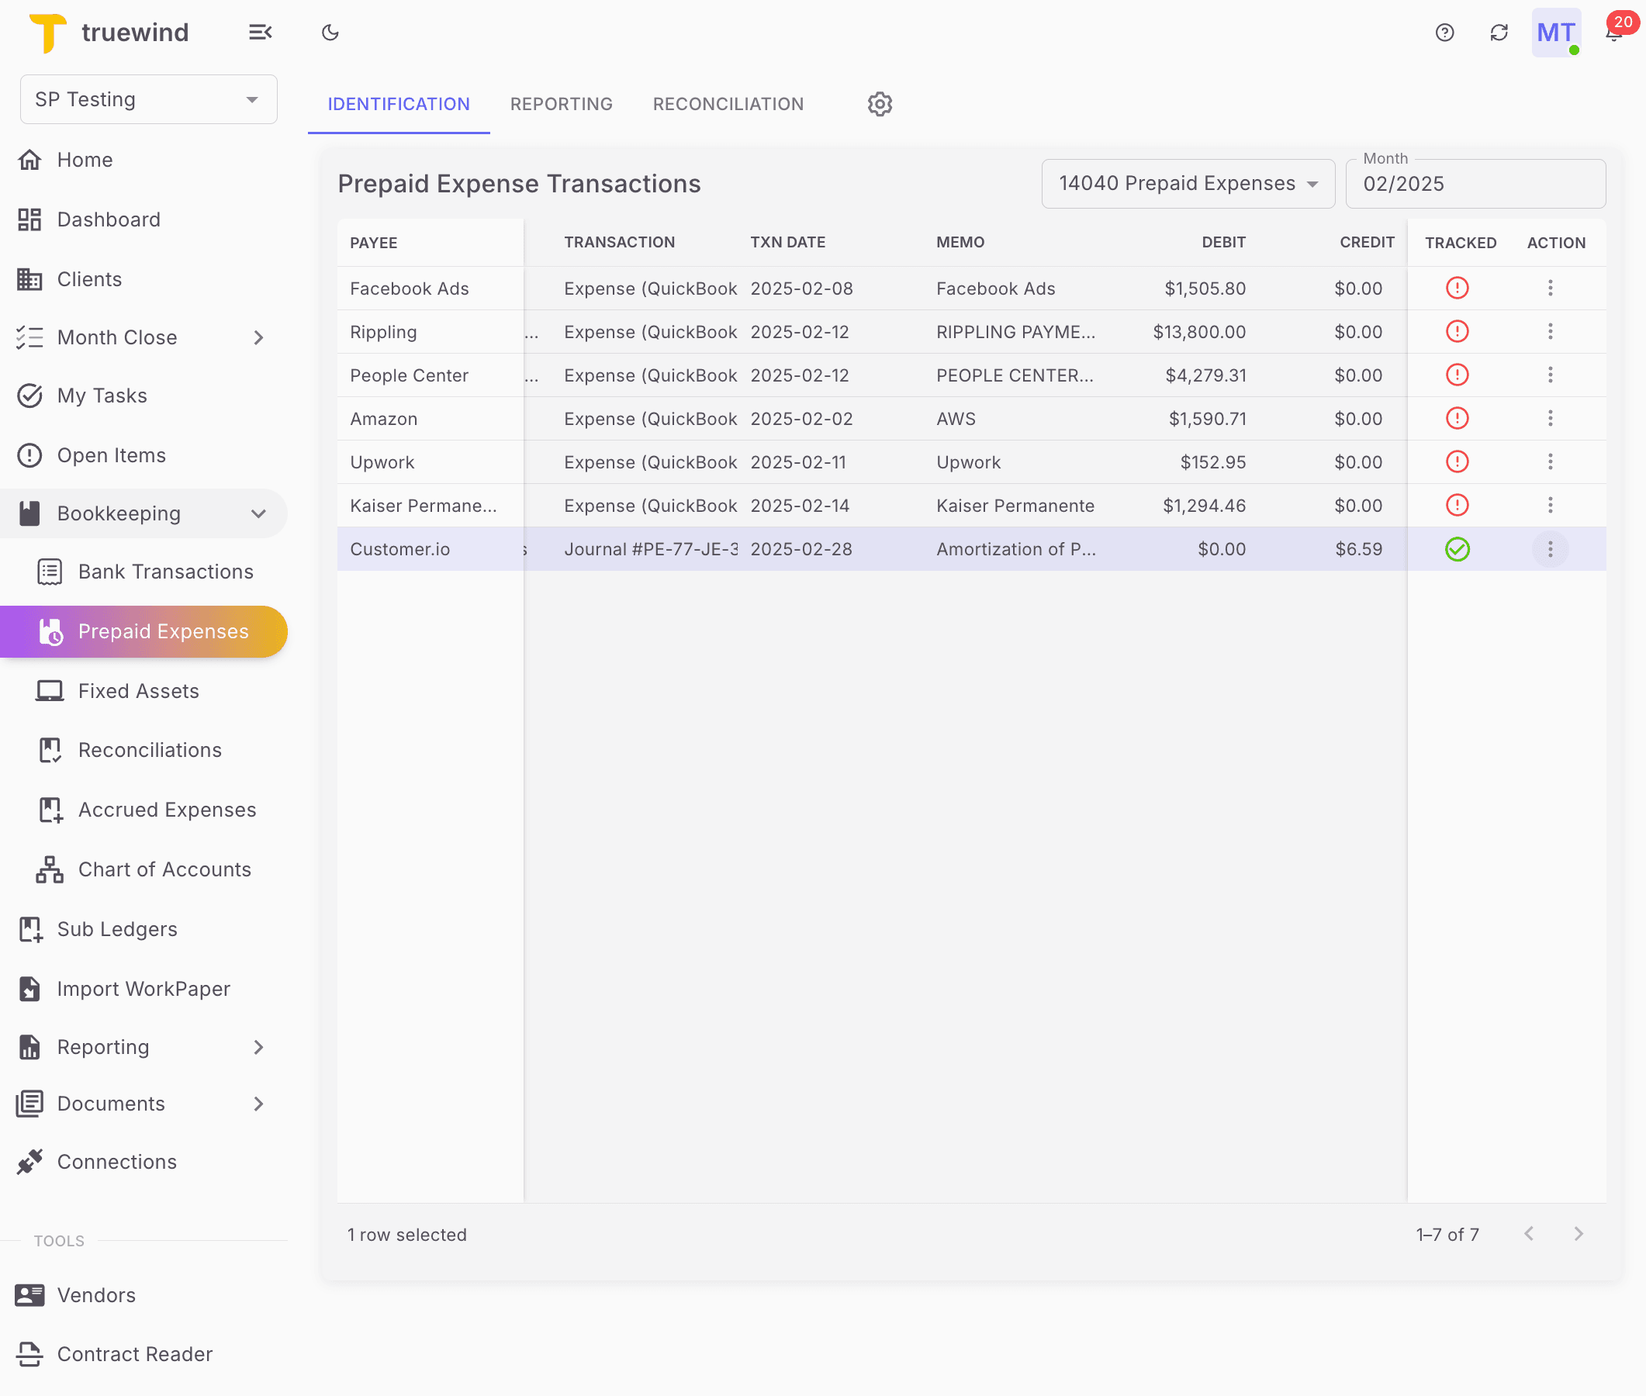
Task: Click the sync refresh icon
Action: tap(1499, 33)
